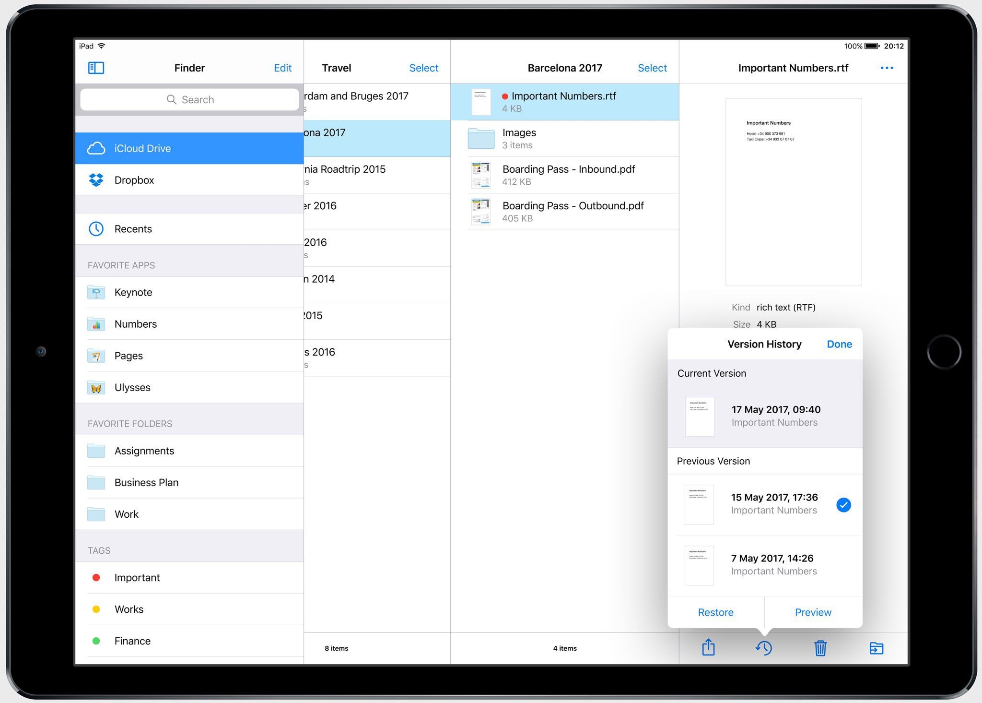Viewport: 982px width, 703px height.
Task: Click the Numbers app icon
Action: point(95,323)
